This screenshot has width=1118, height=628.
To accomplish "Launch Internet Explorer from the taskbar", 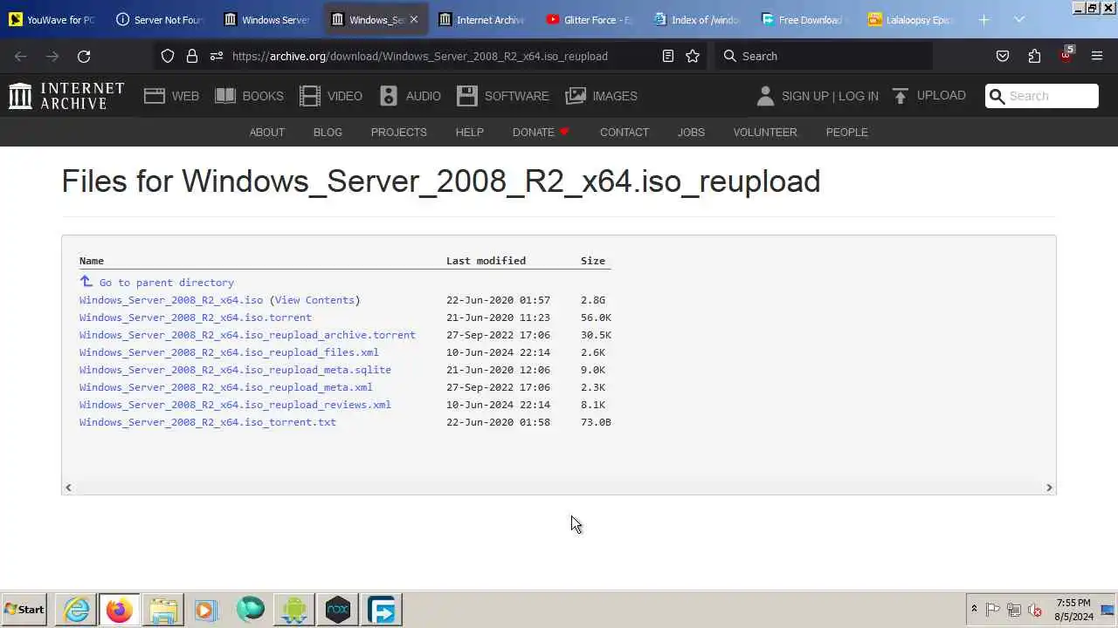I will pos(77,610).
